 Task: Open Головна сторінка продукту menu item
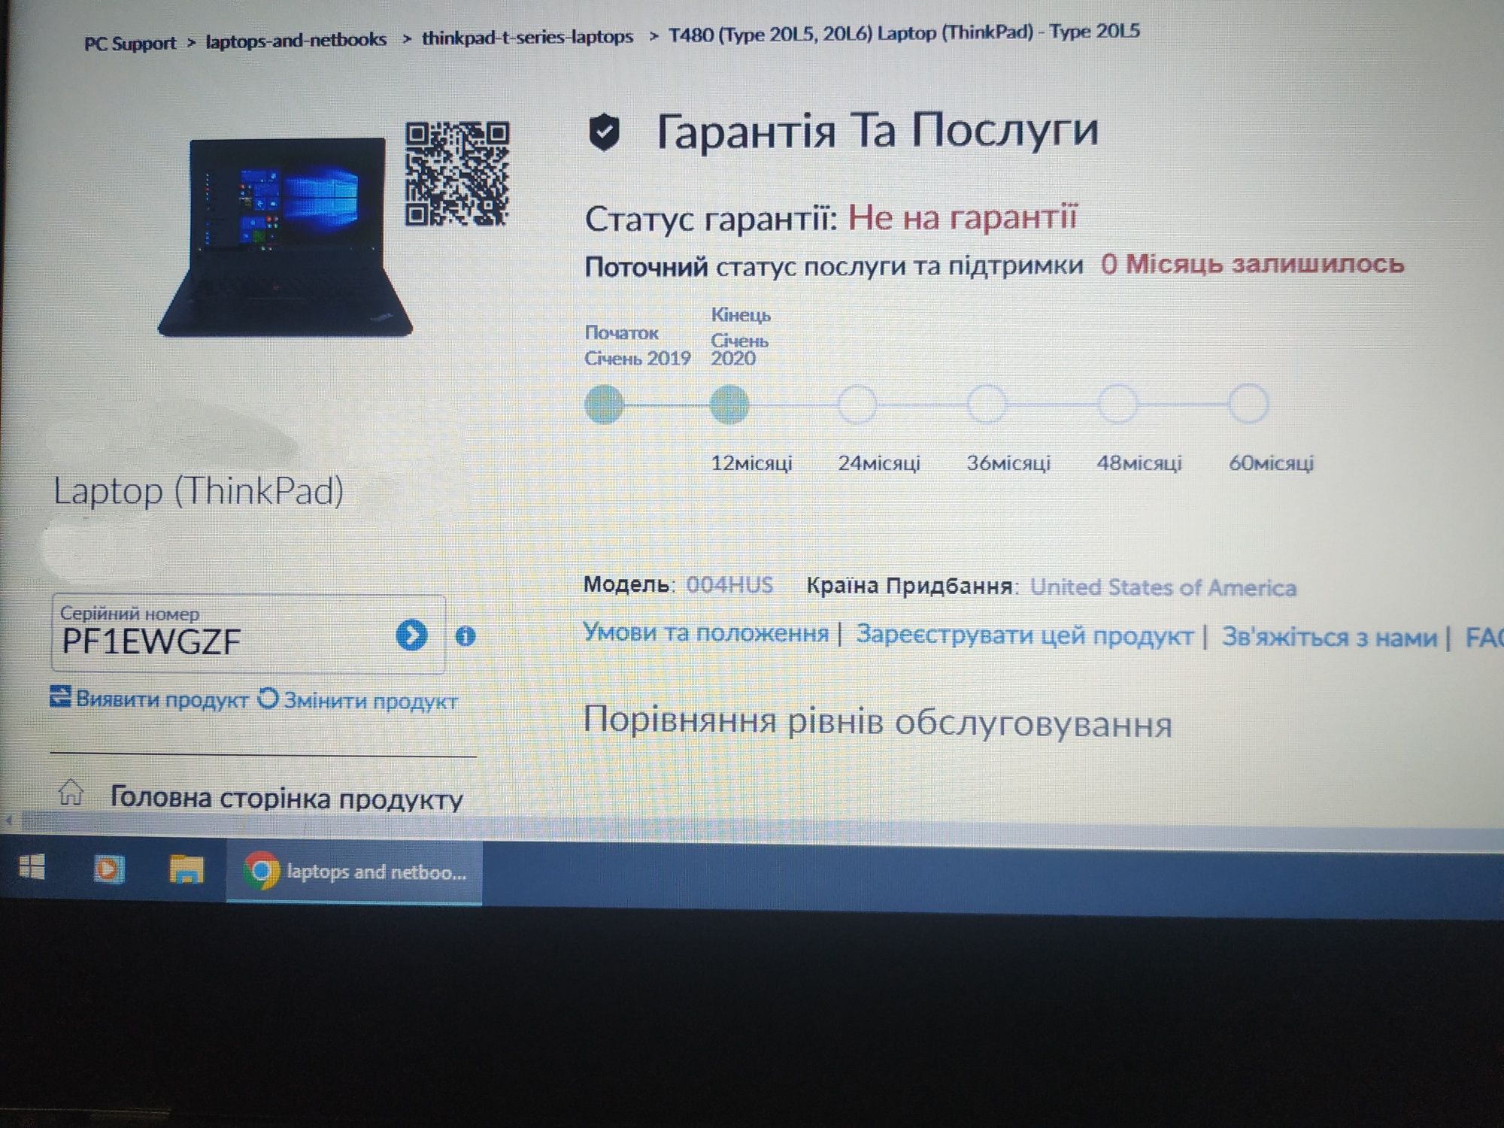(x=287, y=798)
